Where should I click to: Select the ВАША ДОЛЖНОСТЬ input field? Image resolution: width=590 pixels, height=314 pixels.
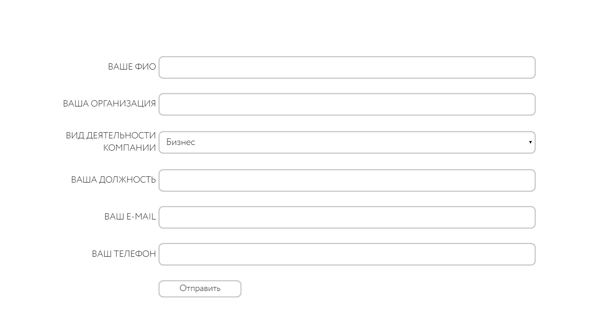click(x=347, y=180)
